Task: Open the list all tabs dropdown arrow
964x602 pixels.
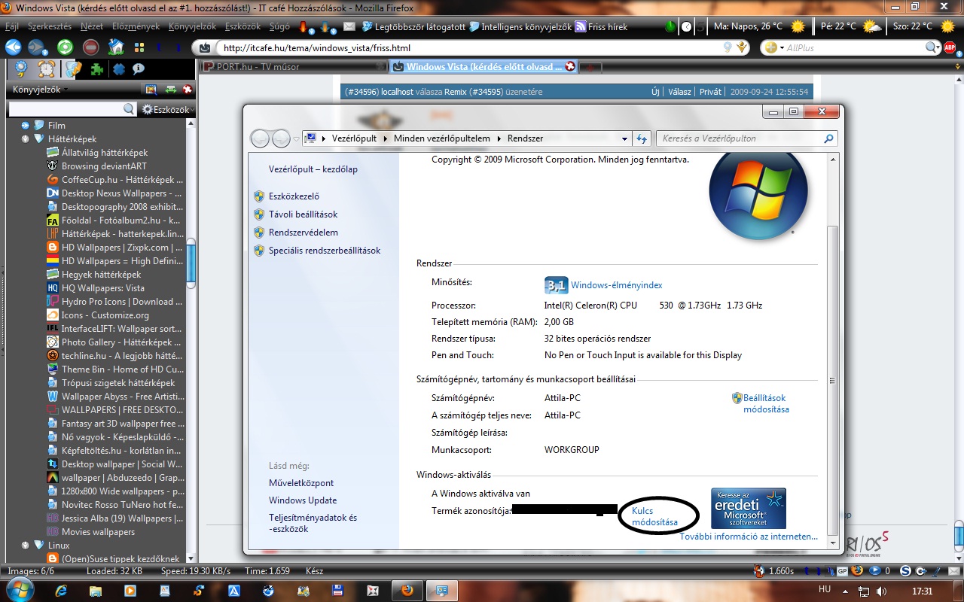Action: point(957,67)
